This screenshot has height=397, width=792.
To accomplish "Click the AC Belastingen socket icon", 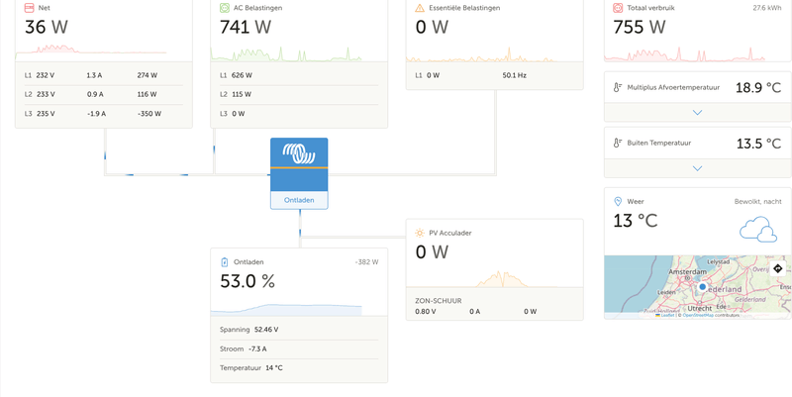I will click(x=225, y=8).
